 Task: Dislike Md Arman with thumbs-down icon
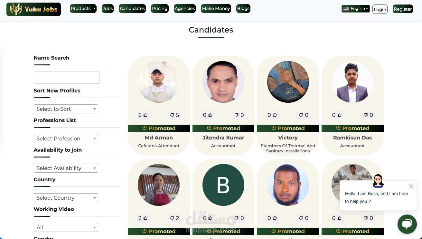point(172,115)
